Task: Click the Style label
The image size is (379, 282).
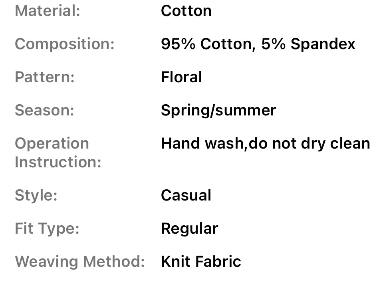Action: click(x=36, y=195)
